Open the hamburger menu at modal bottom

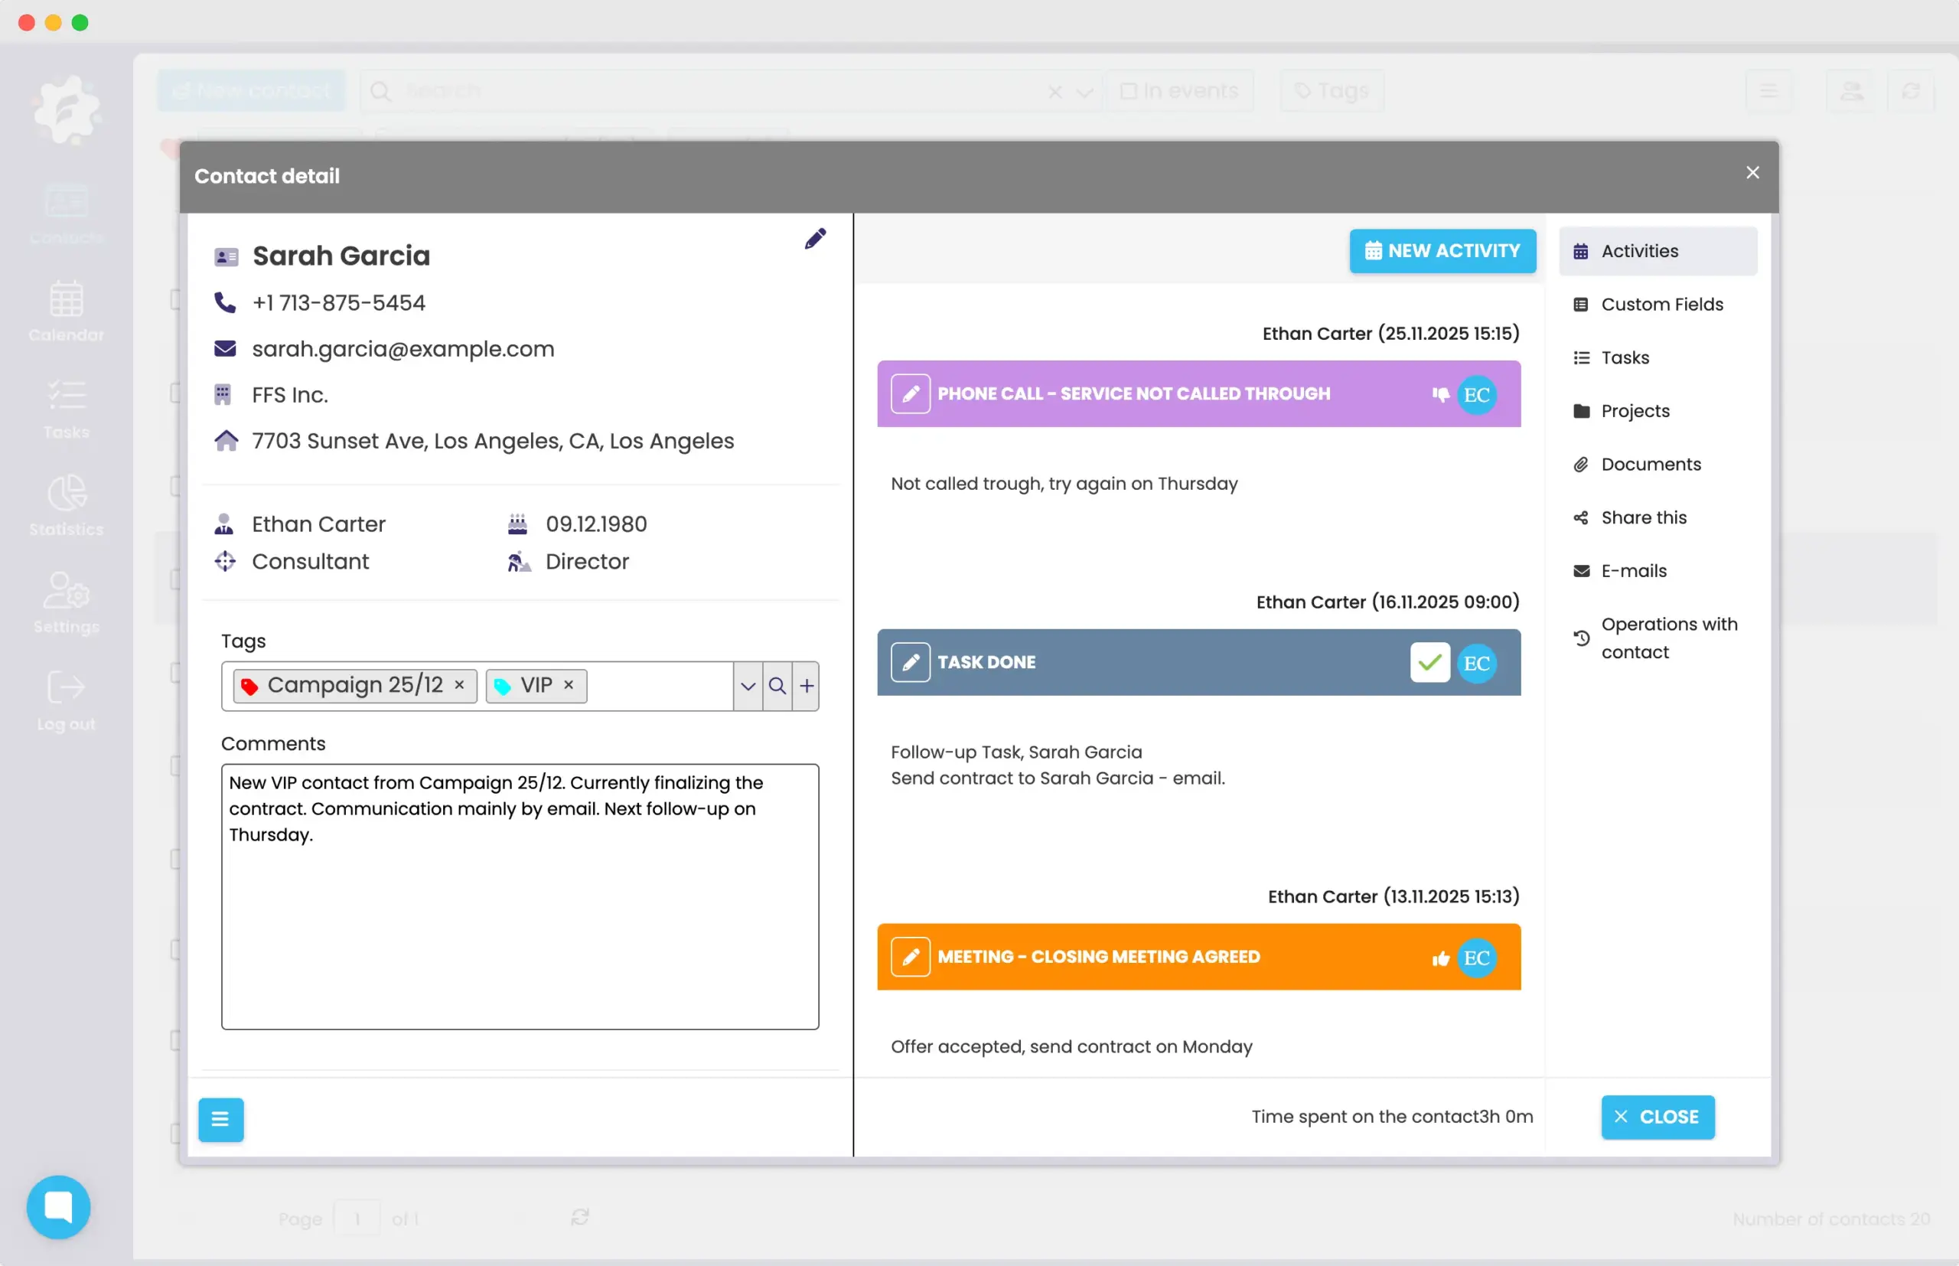[220, 1119]
